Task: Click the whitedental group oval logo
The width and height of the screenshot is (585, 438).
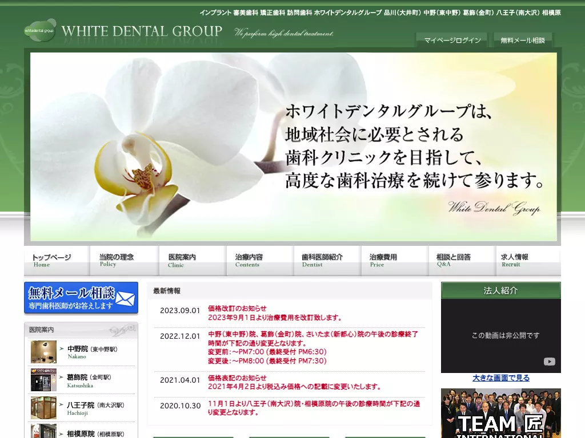Action: 39,31
